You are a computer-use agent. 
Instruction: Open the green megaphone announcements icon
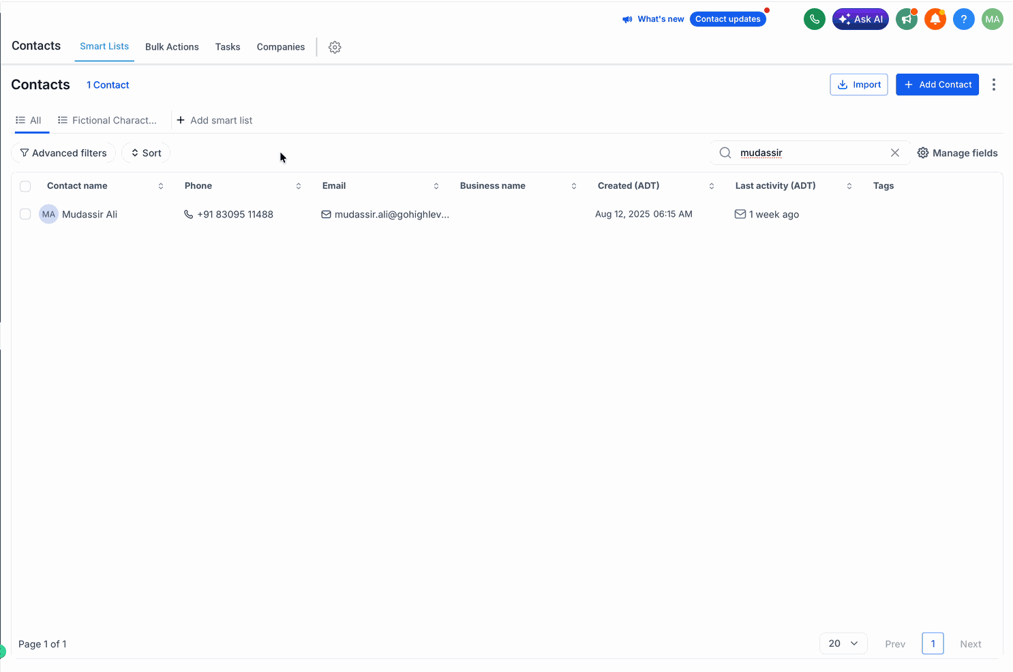click(907, 19)
